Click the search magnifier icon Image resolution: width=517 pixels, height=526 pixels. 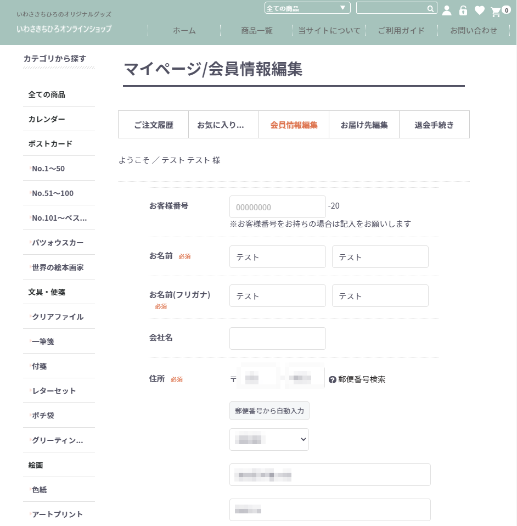tap(430, 9)
